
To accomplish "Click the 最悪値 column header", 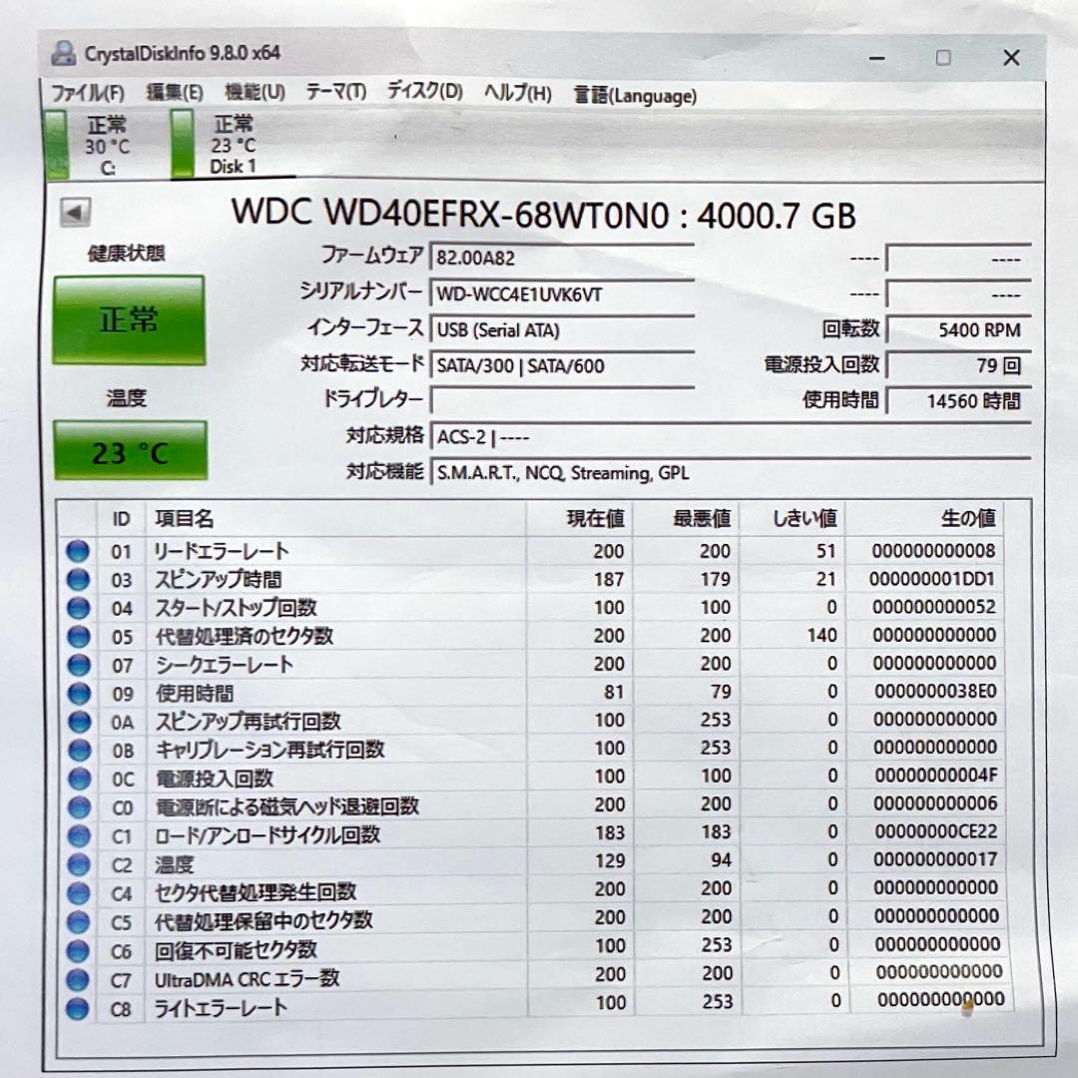I will [686, 518].
